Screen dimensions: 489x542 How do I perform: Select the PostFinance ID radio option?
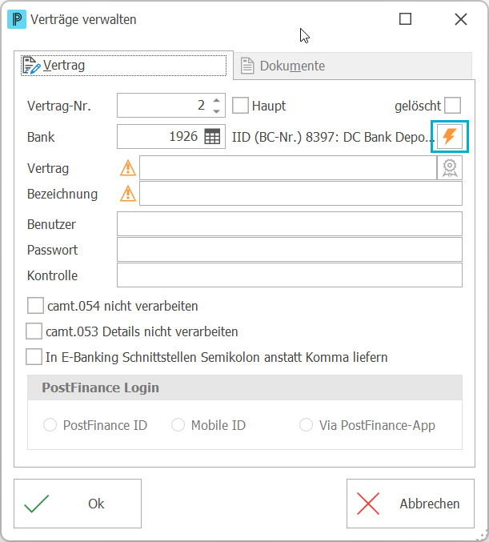(x=50, y=425)
